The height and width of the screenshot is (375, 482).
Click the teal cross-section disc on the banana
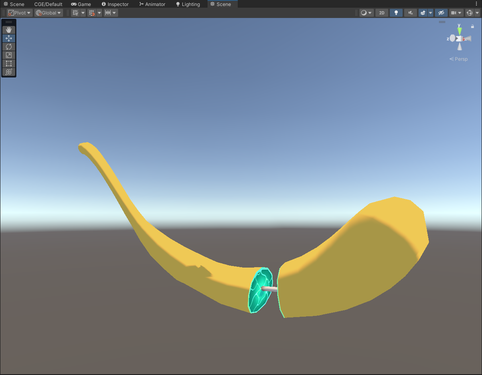[x=259, y=290]
